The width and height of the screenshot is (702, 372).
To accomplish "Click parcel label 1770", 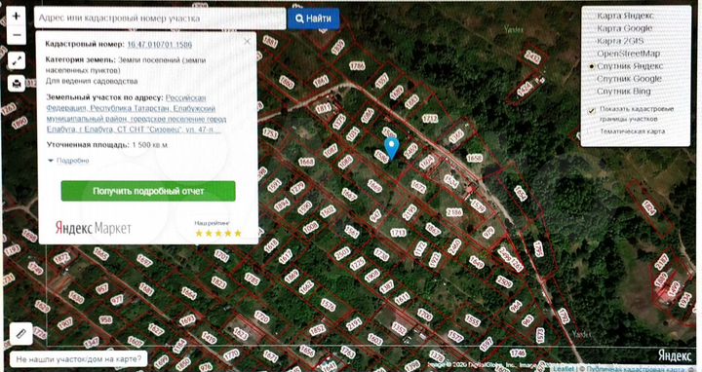I will click(231, 355).
